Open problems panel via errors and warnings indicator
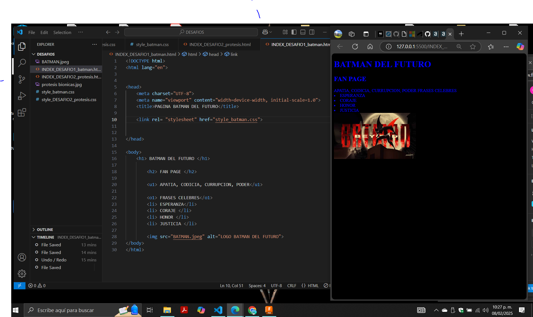 (x=37, y=285)
